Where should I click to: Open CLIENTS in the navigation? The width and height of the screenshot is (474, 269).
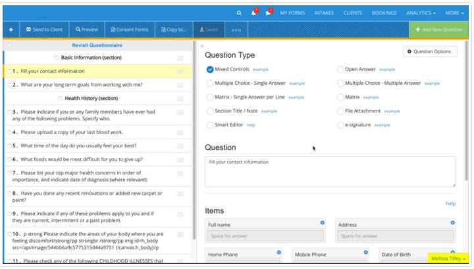click(352, 13)
